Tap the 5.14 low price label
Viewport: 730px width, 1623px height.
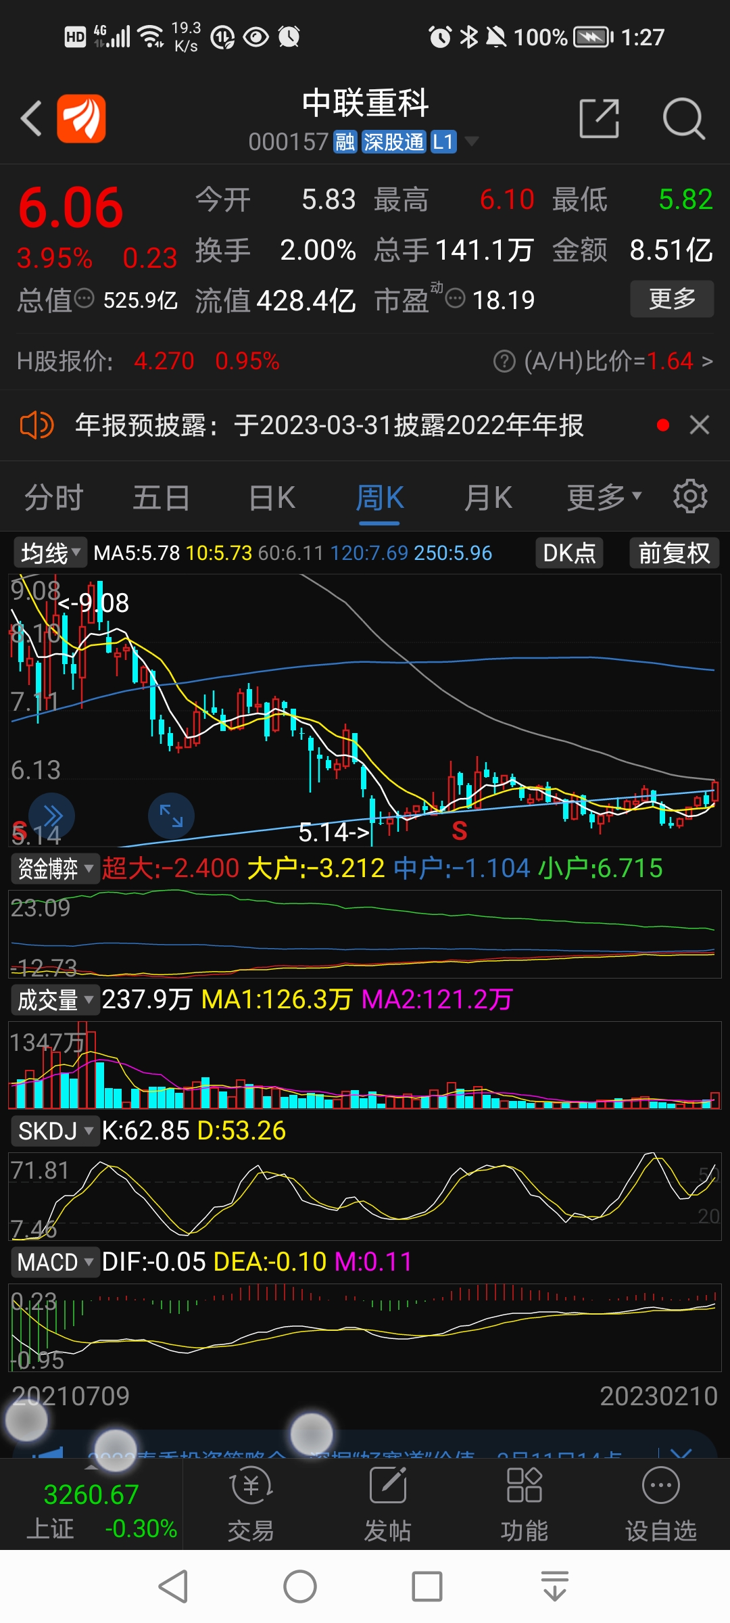coord(335,832)
